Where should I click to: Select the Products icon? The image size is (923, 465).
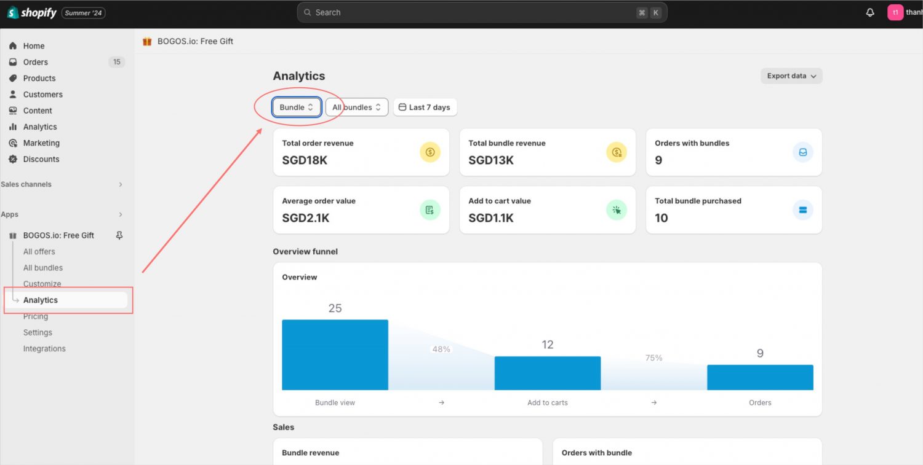click(14, 78)
